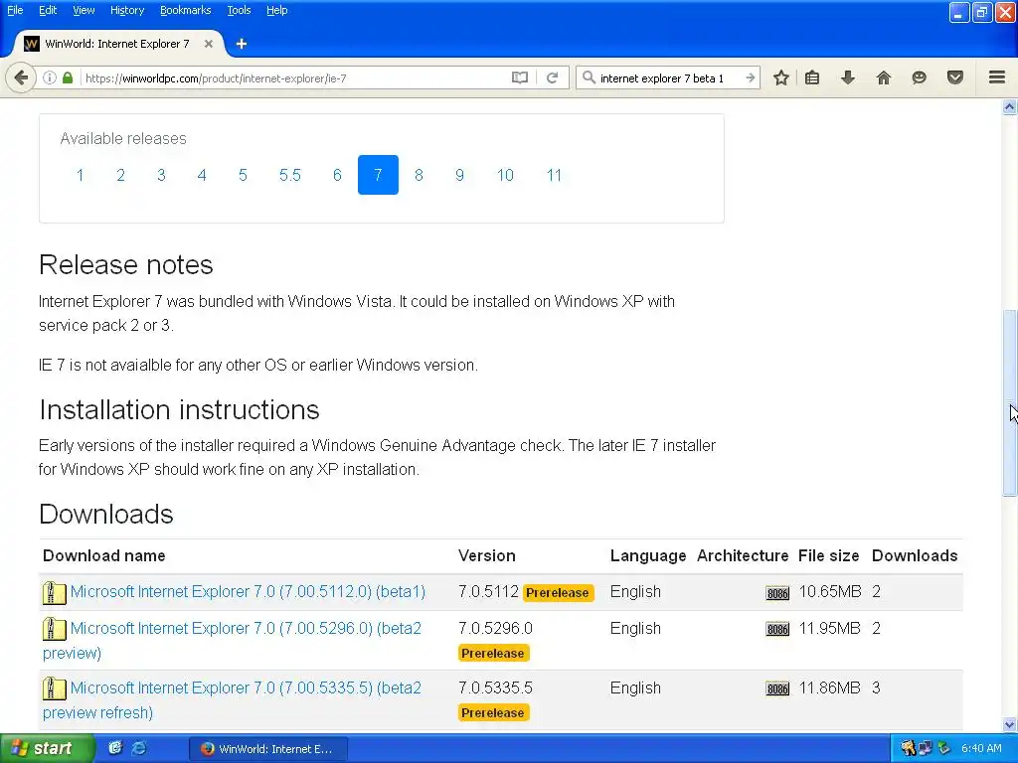Select release 8
The height and width of the screenshot is (763, 1018).
419,175
